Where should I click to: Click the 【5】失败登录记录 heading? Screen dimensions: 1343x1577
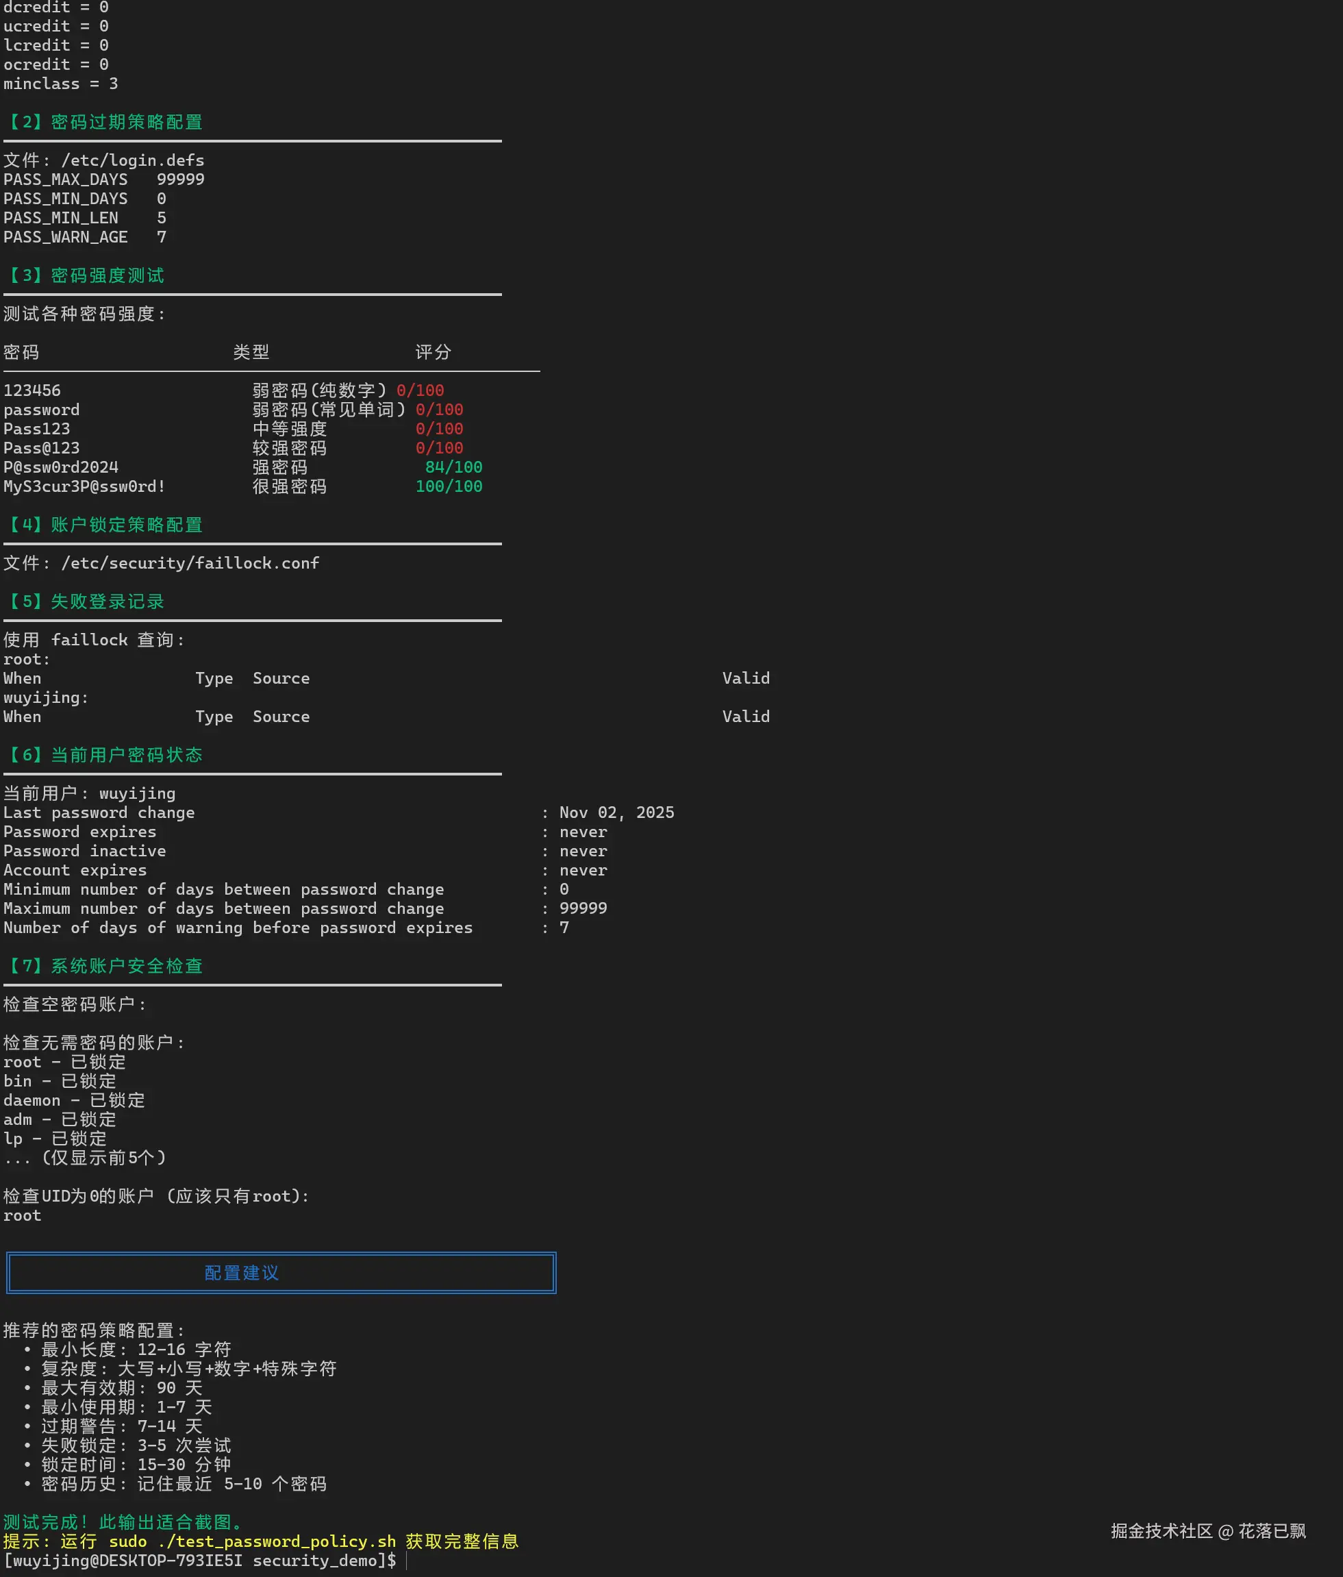point(84,601)
